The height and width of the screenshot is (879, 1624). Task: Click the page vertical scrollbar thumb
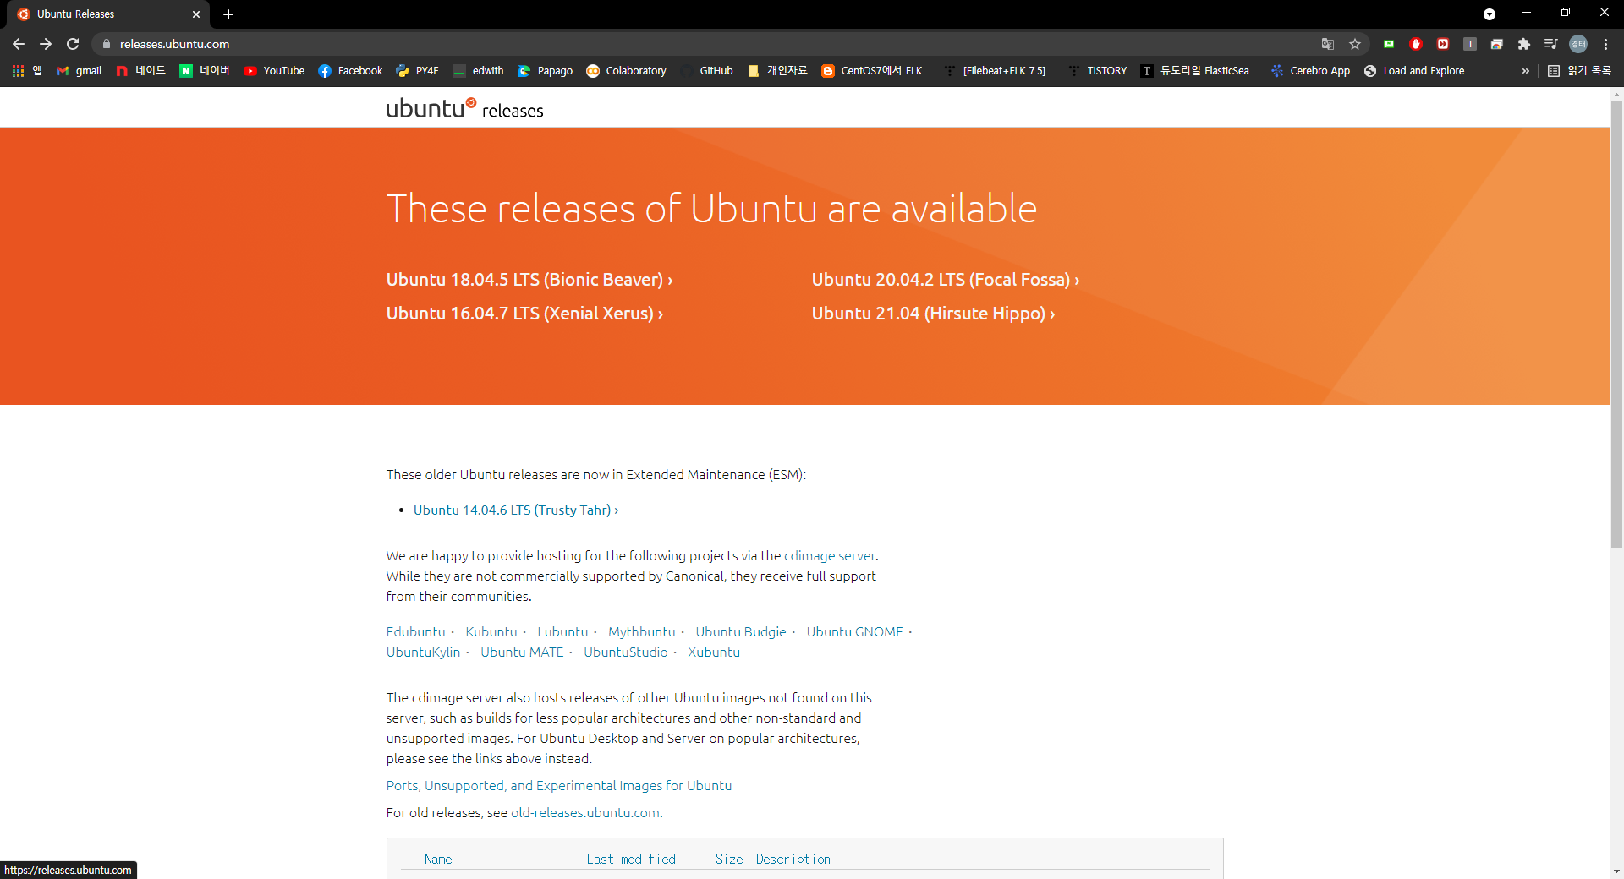click(1616, 325)
